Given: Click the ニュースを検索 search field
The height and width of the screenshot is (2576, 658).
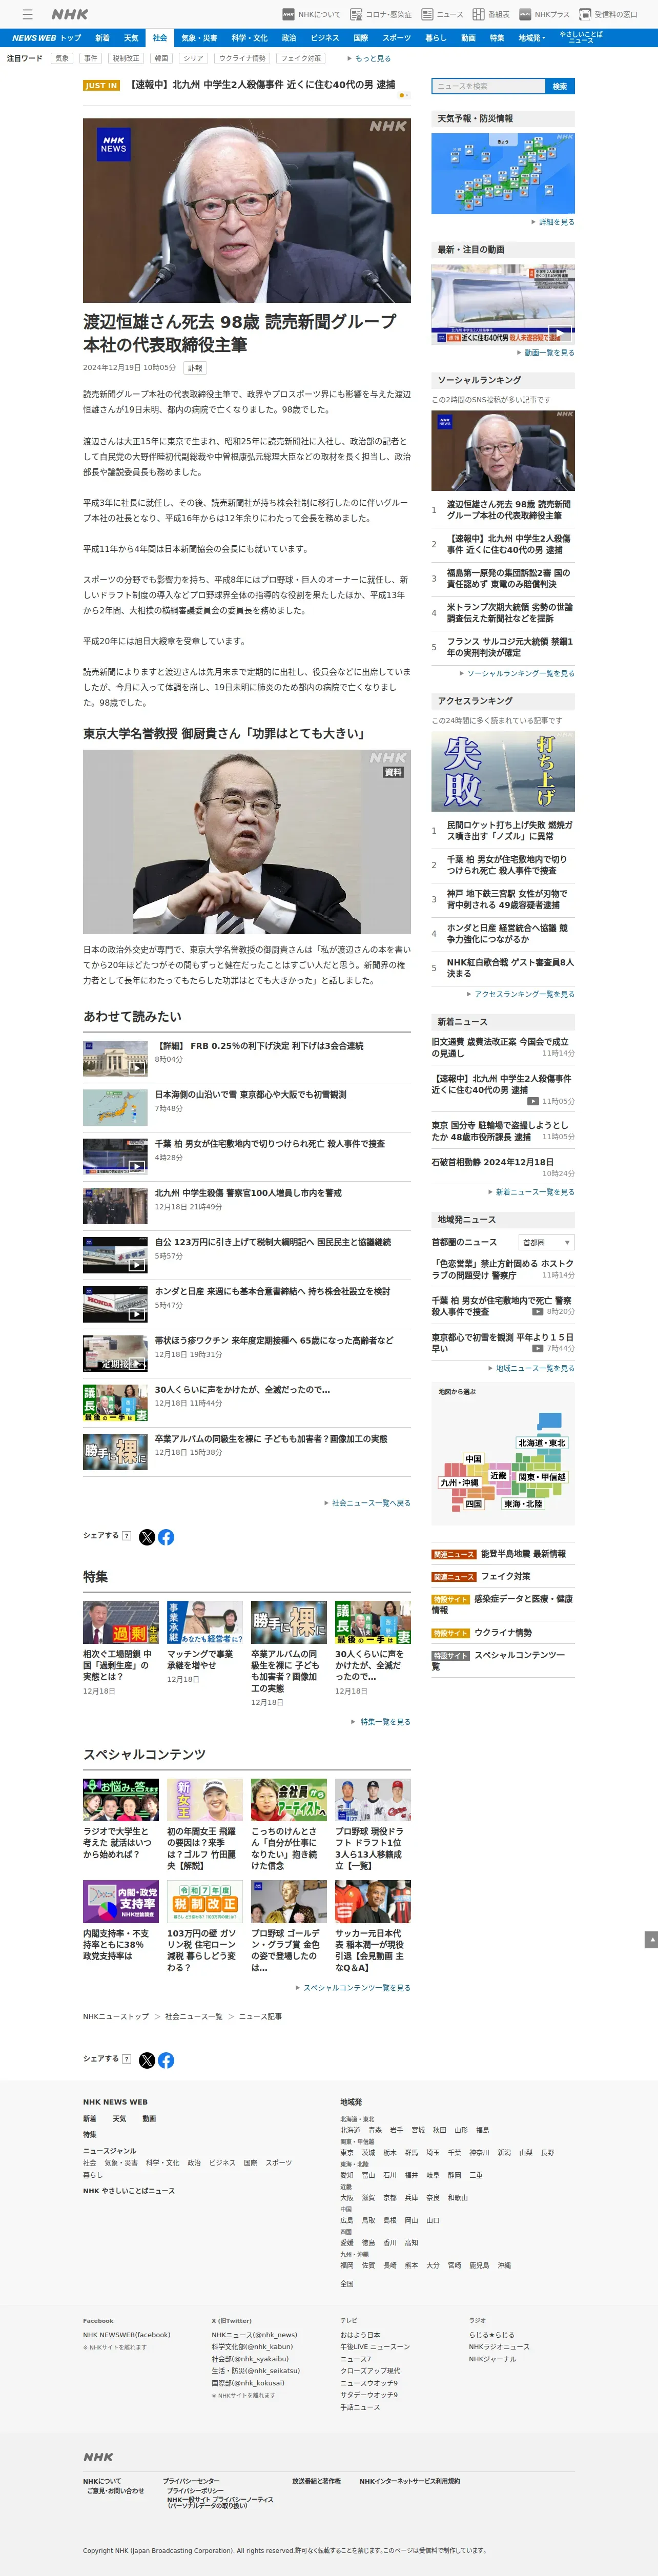Looking at the screenshot, I should (488, 86).
